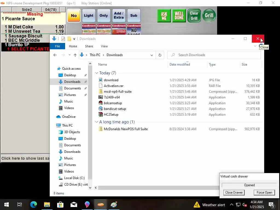Screen dimensions: 280x210
Task: Open the View ribbon tab
Action: tap(104, 46)
